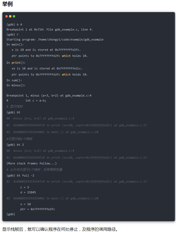Click the 'Starting program' path line

point(55,39)
